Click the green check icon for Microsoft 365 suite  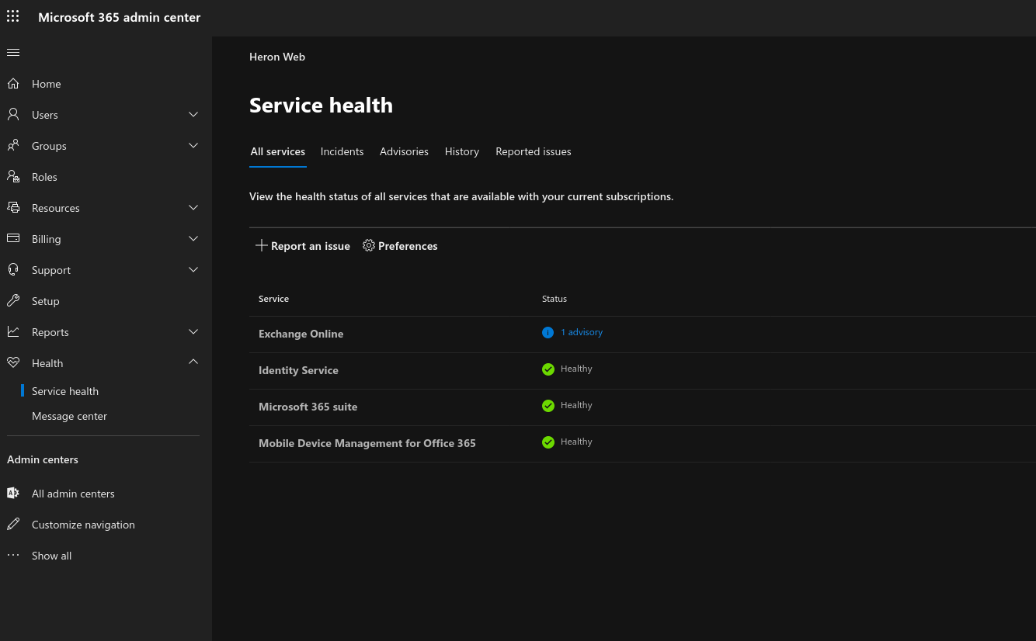pyautogui.click(x=548, y=406)
